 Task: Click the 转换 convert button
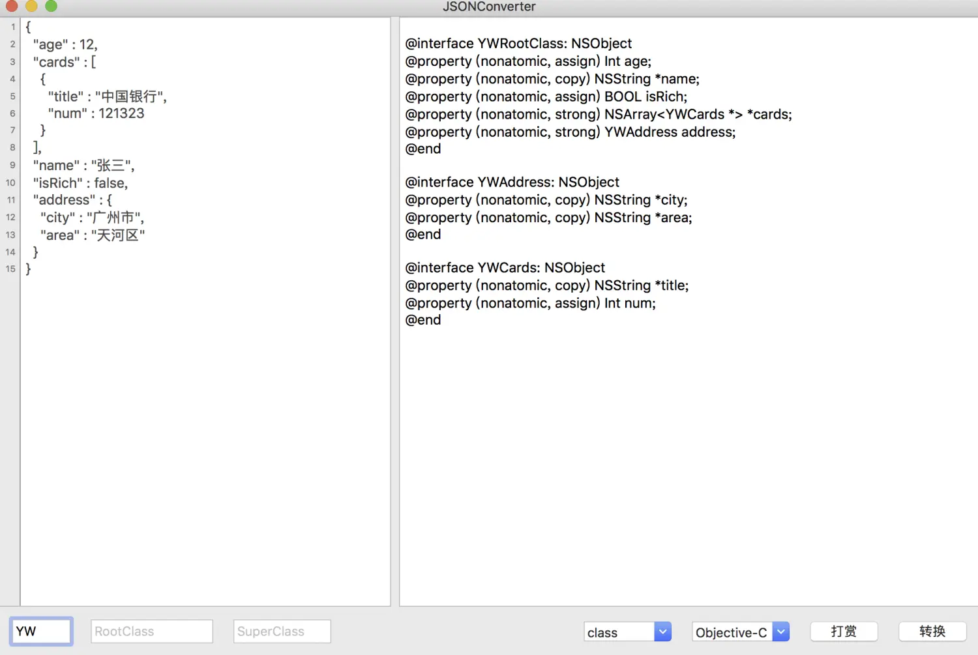[932, 632]
